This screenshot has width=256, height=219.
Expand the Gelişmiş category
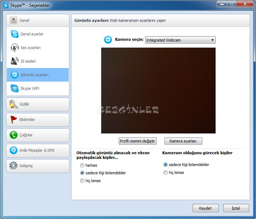(38, 166)
